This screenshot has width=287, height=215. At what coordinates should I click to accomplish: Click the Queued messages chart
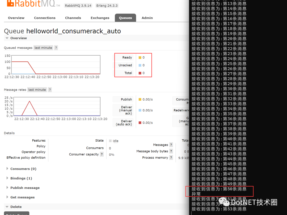pos(56,65)
